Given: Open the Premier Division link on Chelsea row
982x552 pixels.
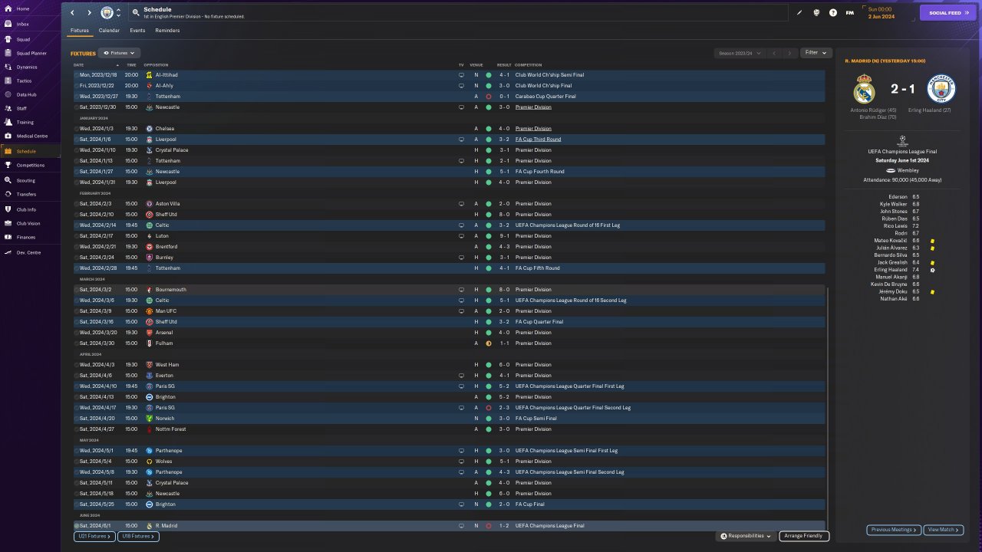Looking at the screenshot, I should 533,129.
